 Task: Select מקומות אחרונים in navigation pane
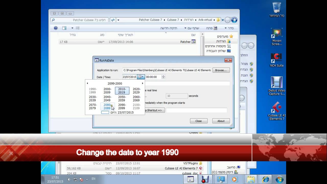coord(218,46)
